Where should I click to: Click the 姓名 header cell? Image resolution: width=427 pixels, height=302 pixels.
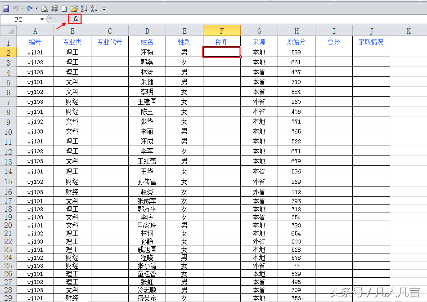(x=147, y=42)
